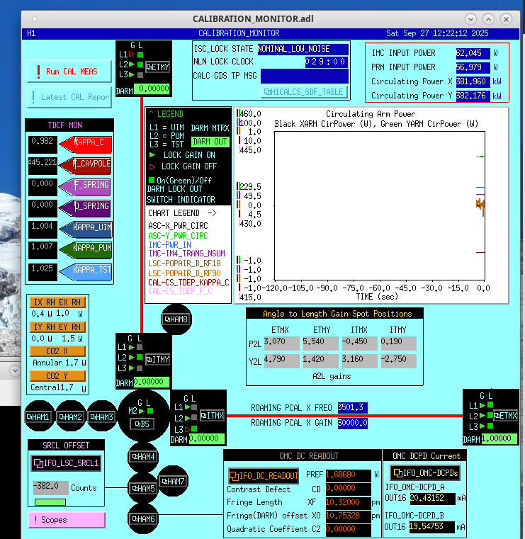
Task: Open the Scopes menu
Action: (x=67, y=520)
